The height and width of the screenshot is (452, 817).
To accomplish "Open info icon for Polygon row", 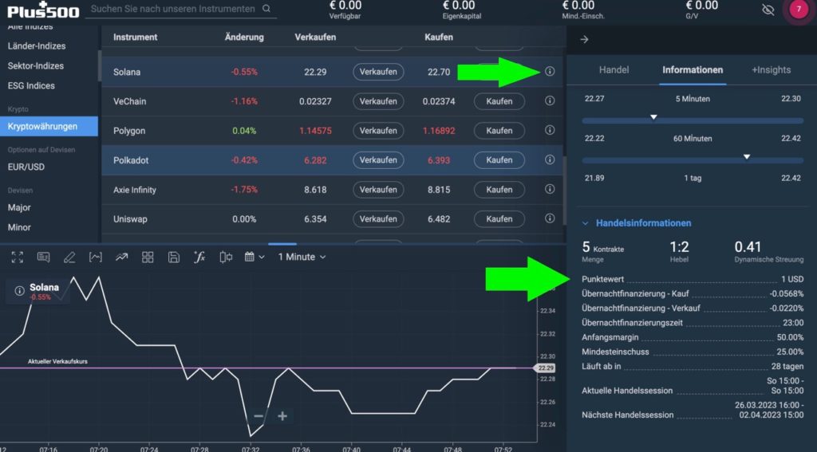I will [550, 130].
